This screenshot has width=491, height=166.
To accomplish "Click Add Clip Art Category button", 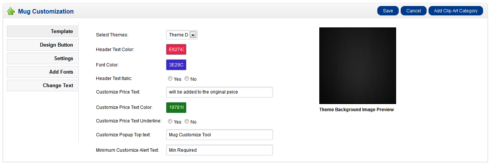I will [x=456, y=11].
